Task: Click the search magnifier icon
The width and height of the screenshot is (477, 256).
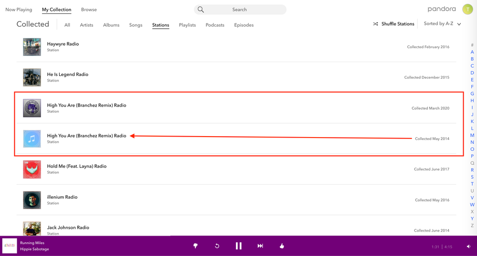Action: point(201,10)
